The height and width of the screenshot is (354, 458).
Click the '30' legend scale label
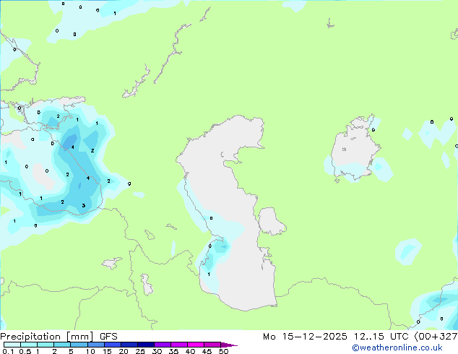157,351
